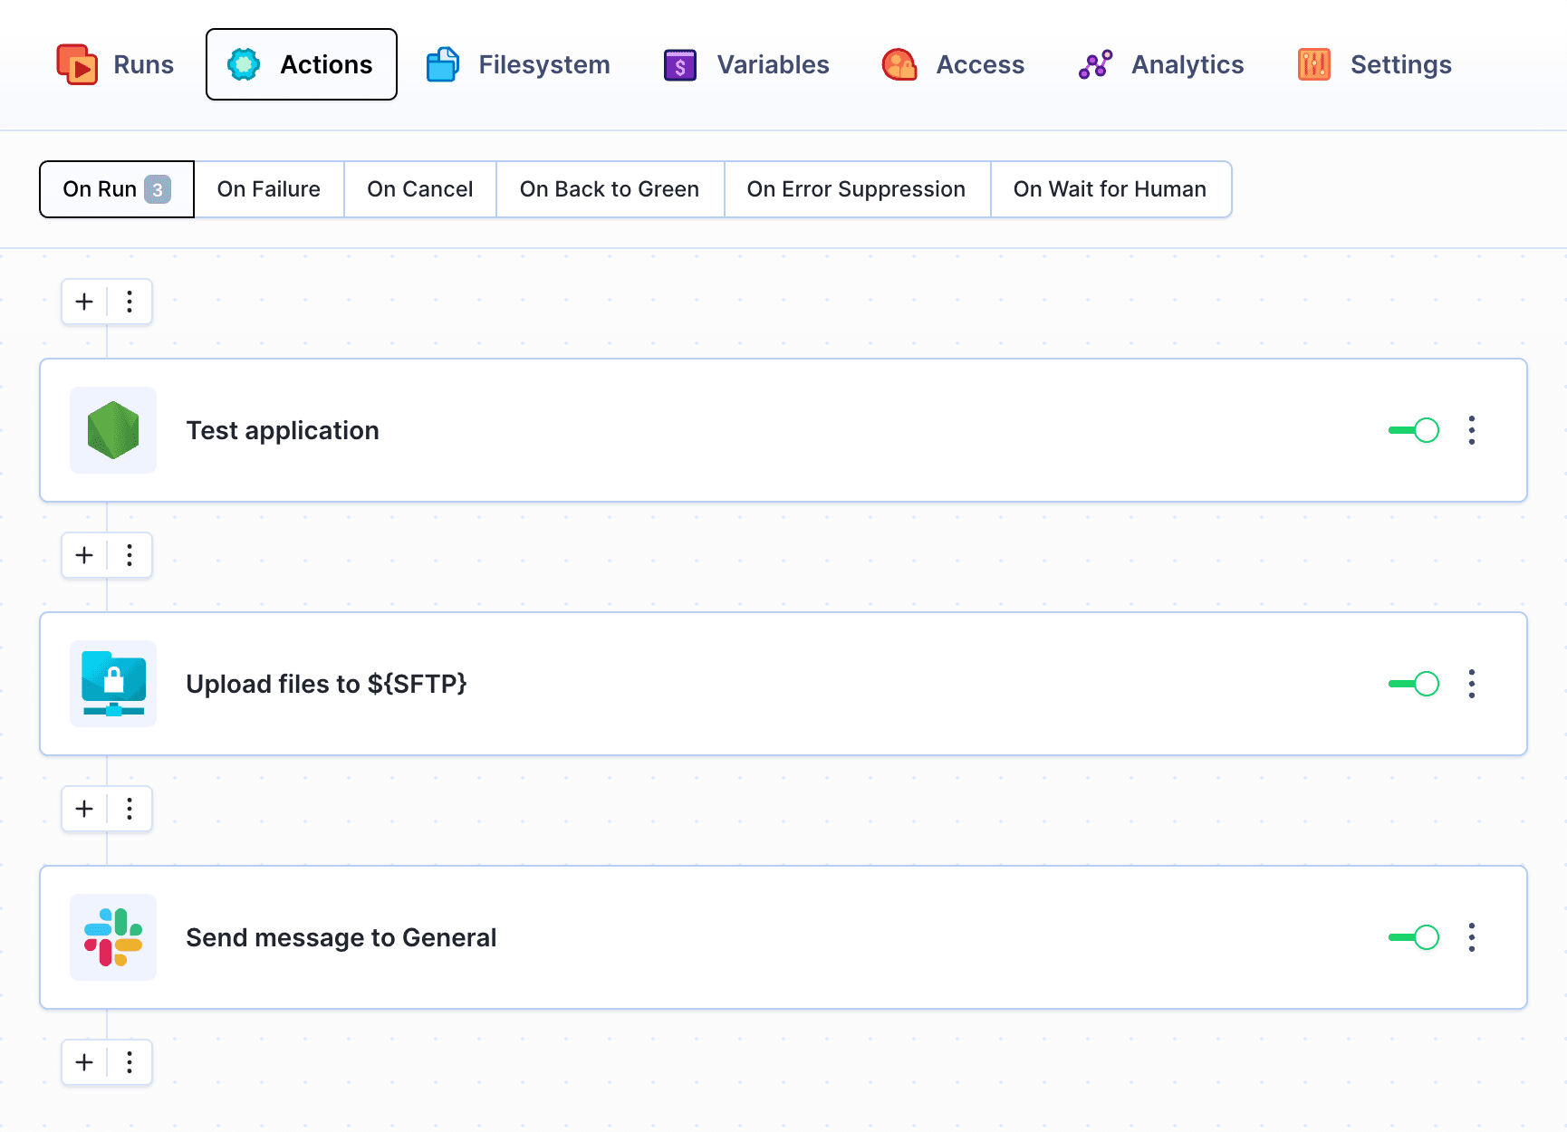The image size is (1567, 1132).
Task: Switch to the On Back to Green tab
Action: coord(610,189)
